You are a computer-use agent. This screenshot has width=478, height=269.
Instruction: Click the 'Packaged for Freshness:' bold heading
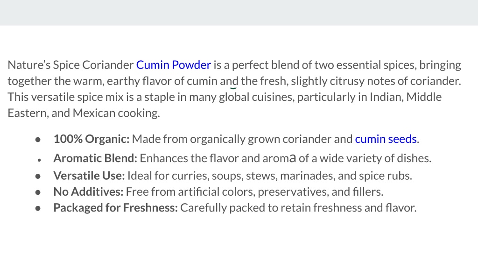116,208
